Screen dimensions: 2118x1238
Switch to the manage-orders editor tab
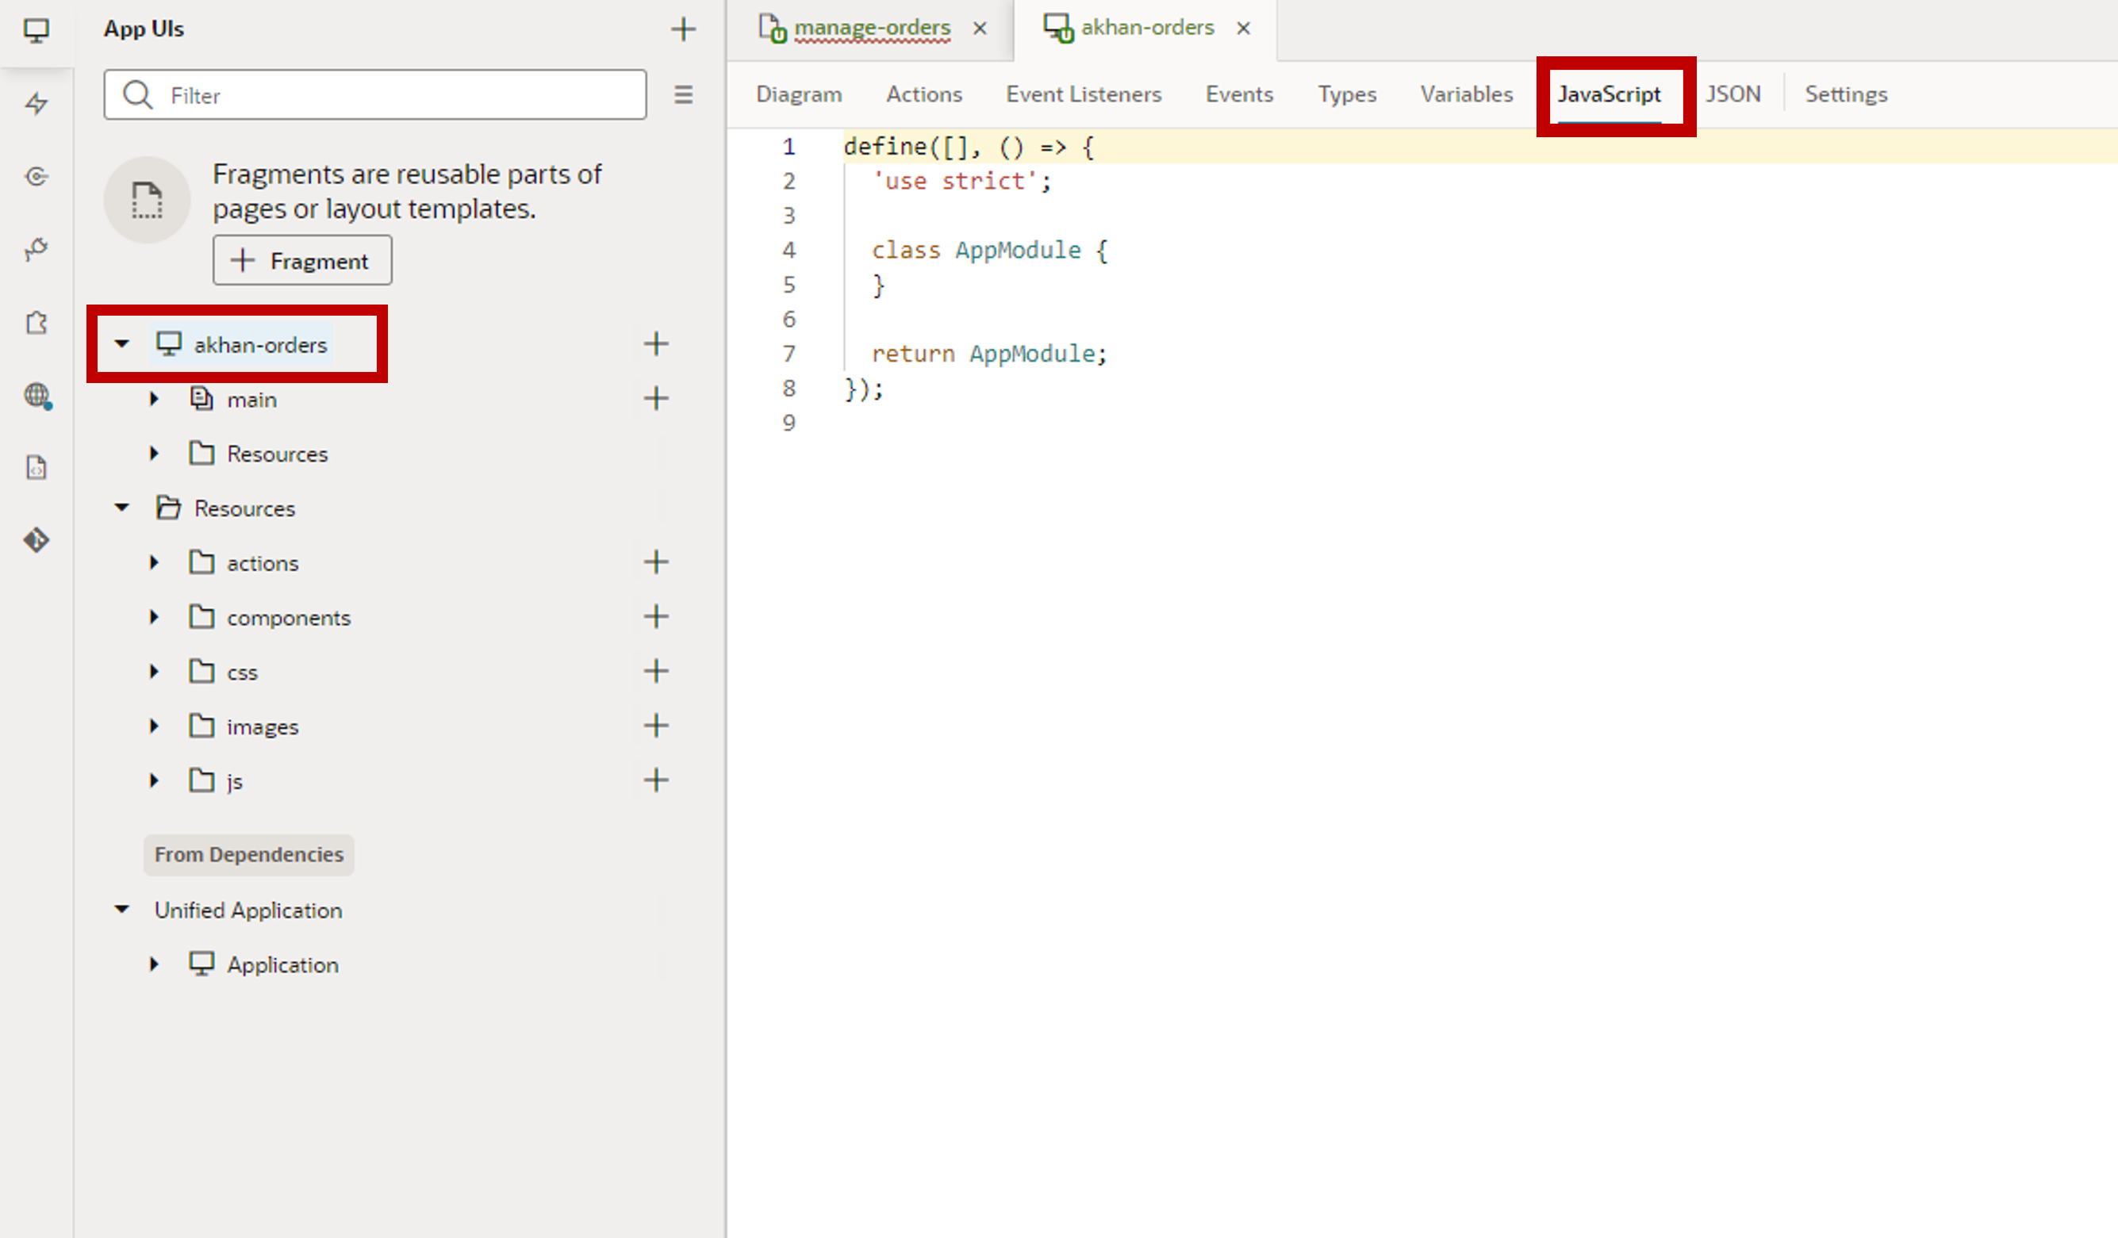pos(872,29)
